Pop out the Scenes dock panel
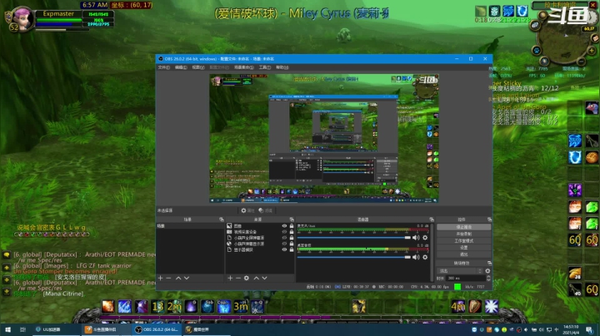This screenshot has height=336, width=600. coord(221,220)
